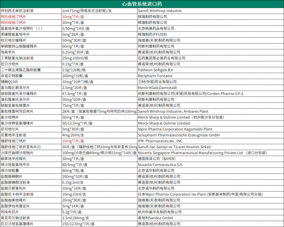Select drug name "地高辛片"
284x227 pixels.
pyautogui.click(x=8, y=52)
